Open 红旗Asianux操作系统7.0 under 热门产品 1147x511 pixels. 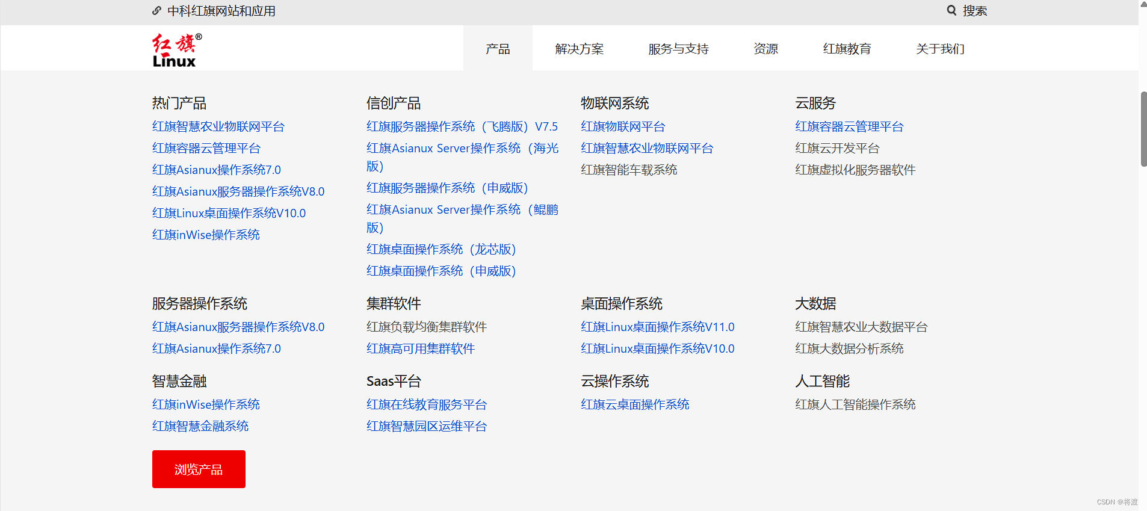[217, 170]
